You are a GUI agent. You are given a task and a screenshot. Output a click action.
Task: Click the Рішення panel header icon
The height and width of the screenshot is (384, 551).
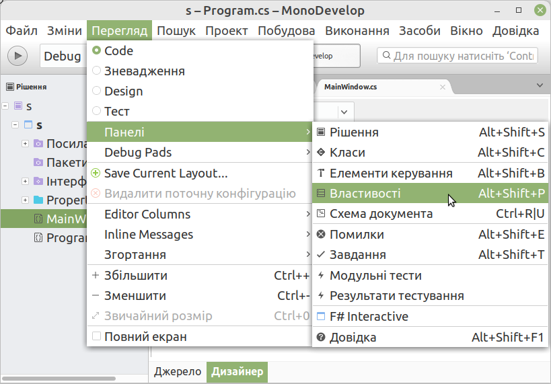[x=10, y=87]
